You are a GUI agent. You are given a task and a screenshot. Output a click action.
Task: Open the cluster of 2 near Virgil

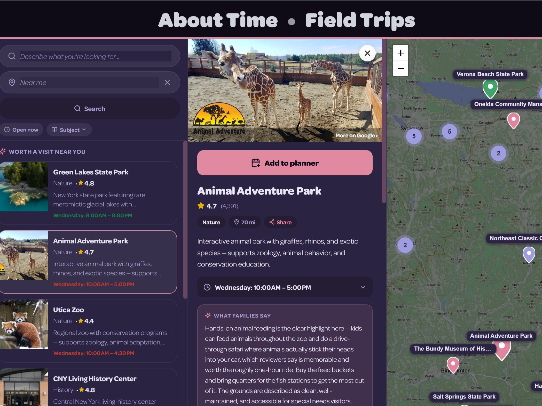click(405, 245)
